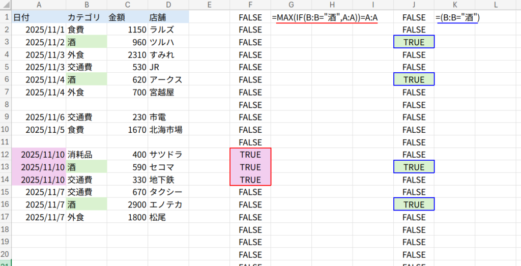This screenshot has height=266, width=521.
Task: Click row 11 header
Action: click(5, 142)
